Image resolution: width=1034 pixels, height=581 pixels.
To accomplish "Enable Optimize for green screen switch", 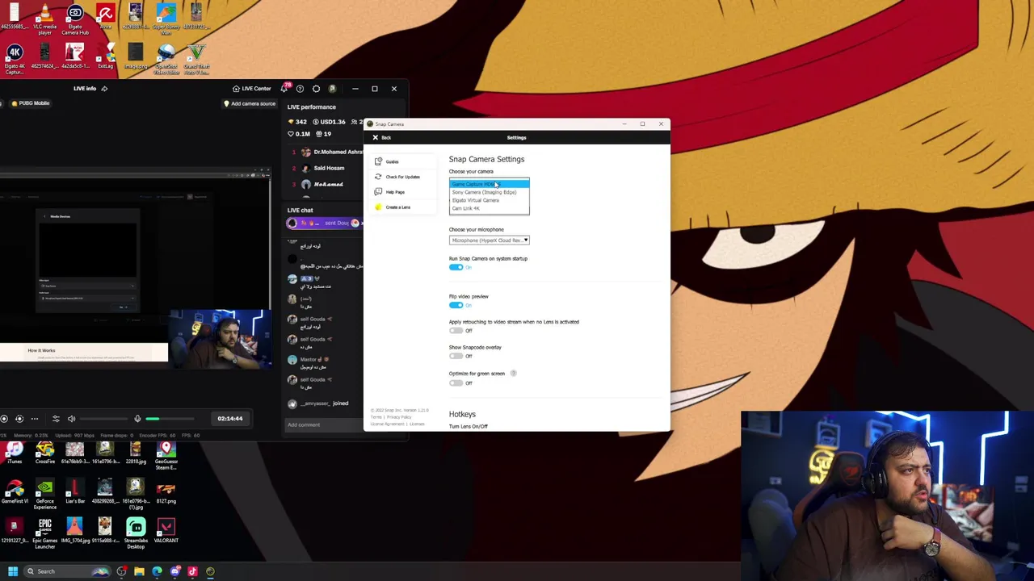I will [456, 382].
